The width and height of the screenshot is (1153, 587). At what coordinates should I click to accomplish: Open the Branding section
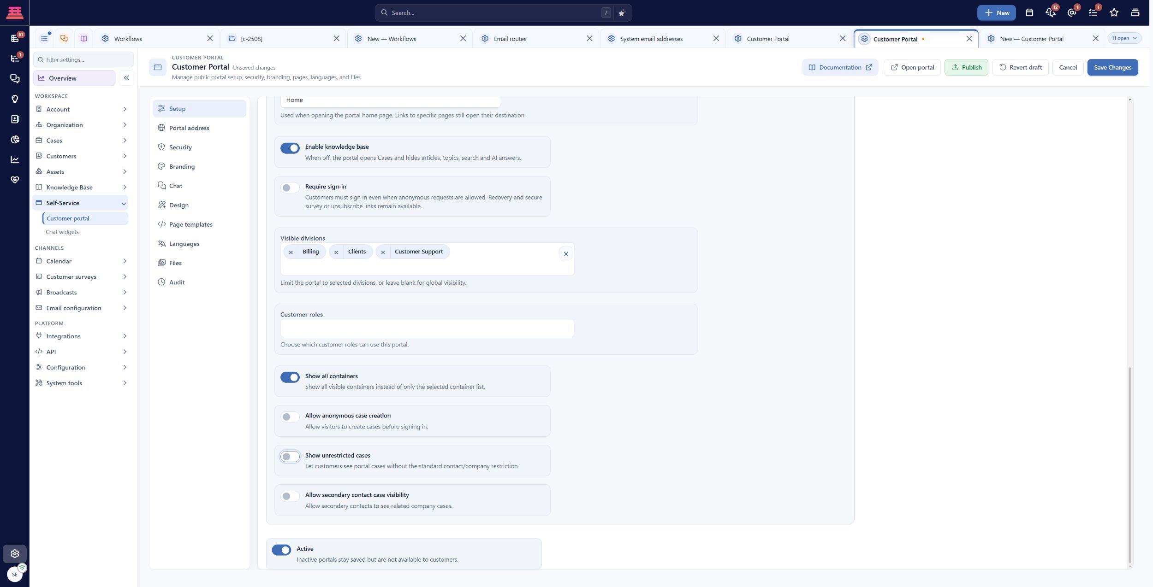click(x=199, y=167)
